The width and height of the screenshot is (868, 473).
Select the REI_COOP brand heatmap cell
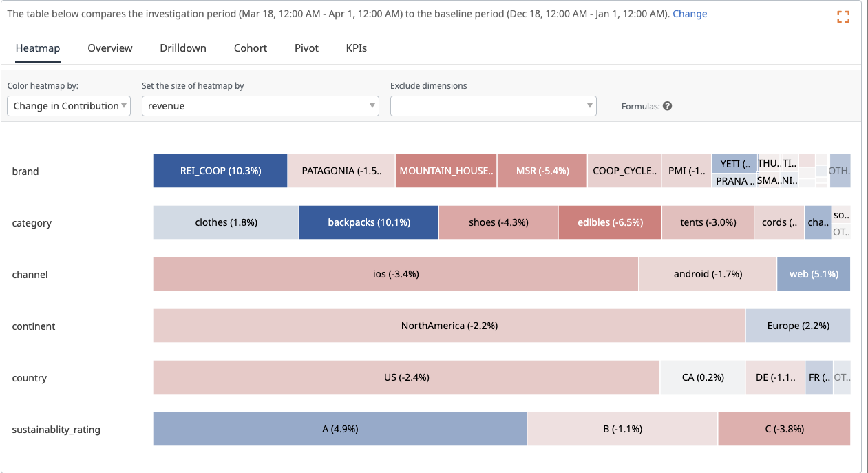[220, 171]
